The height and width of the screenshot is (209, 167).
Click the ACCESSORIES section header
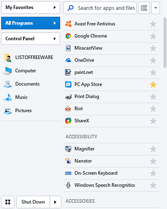click(x=80, y=201)
